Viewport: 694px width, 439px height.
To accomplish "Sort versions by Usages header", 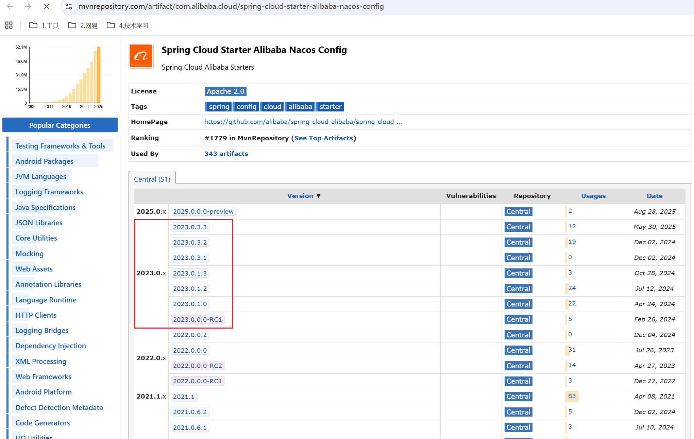I will (593, 196).
